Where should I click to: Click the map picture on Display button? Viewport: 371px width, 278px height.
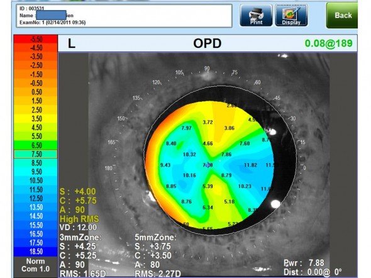291,13
